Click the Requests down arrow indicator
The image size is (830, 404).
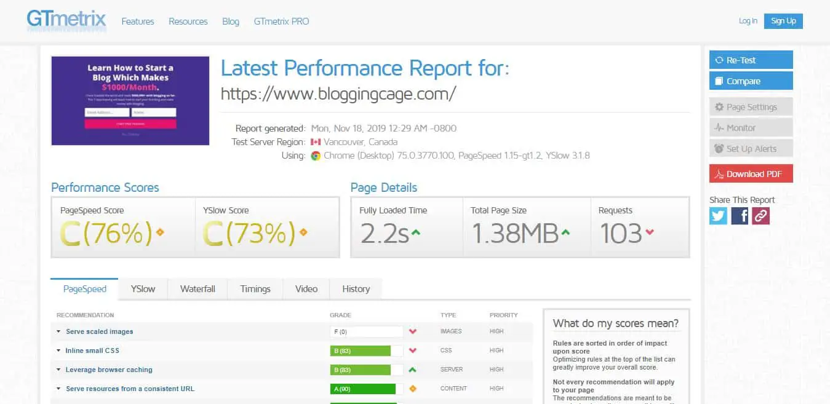(650, 232)
